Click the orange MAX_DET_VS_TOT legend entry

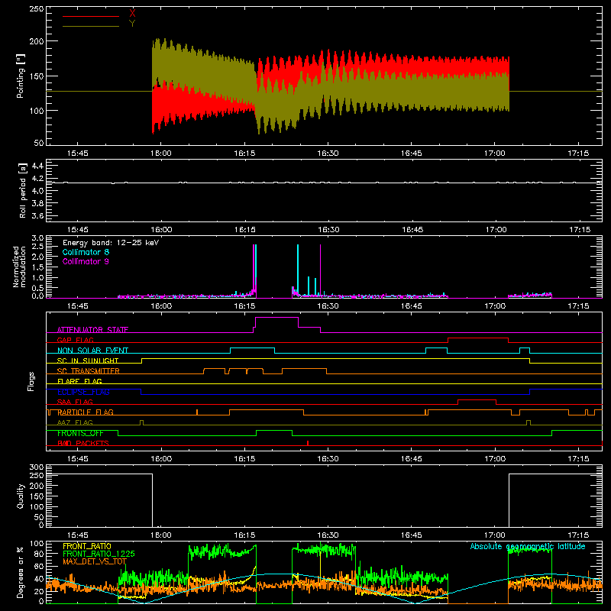[x=95, y=561]
